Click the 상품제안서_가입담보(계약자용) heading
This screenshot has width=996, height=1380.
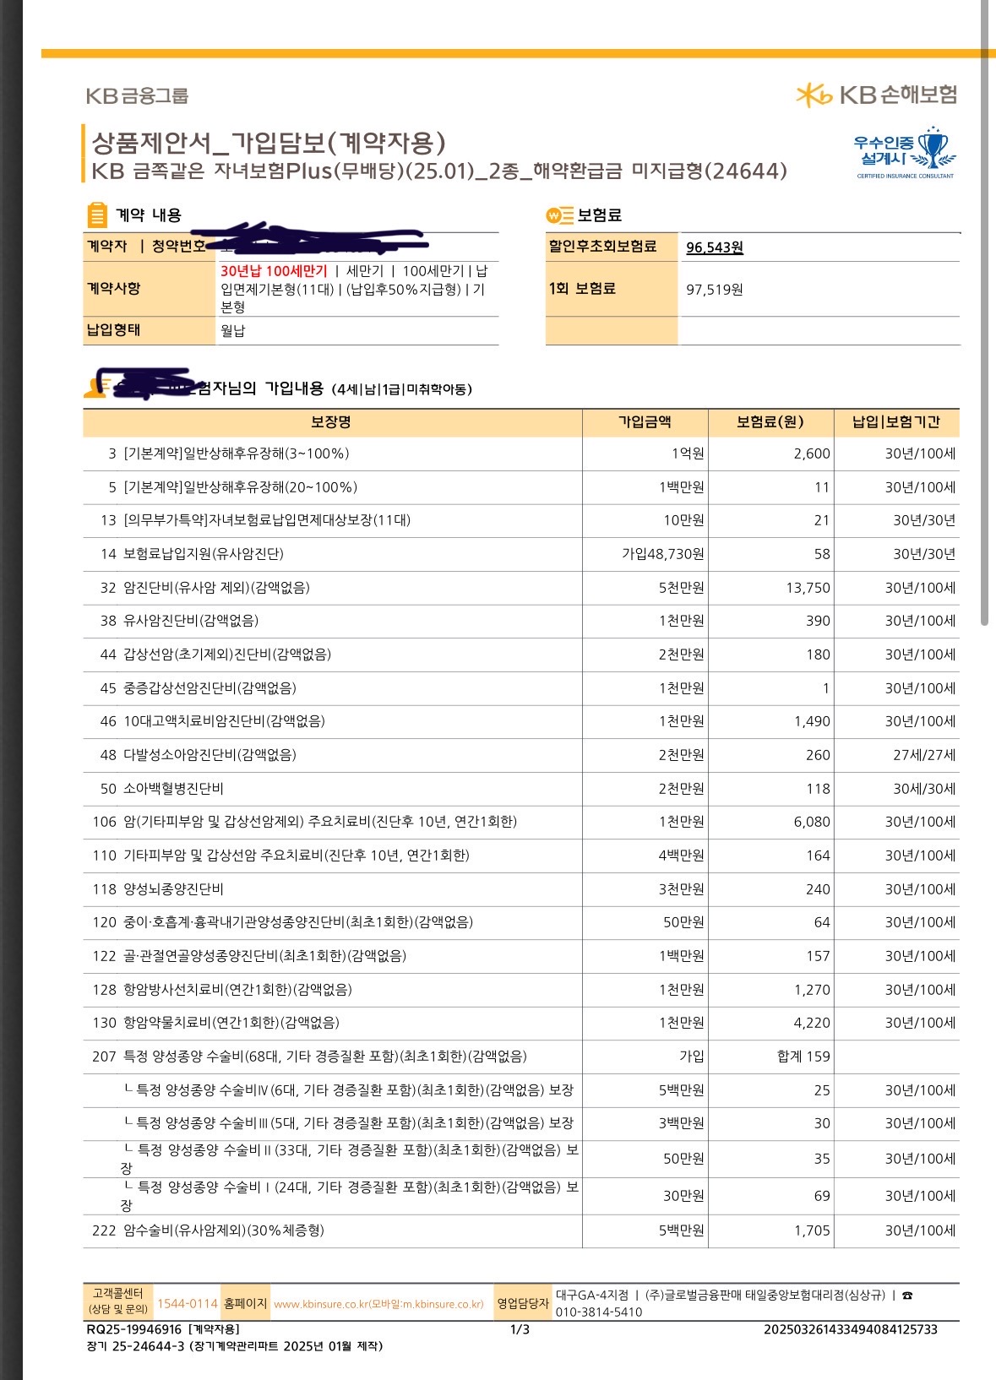pos(268,143)
